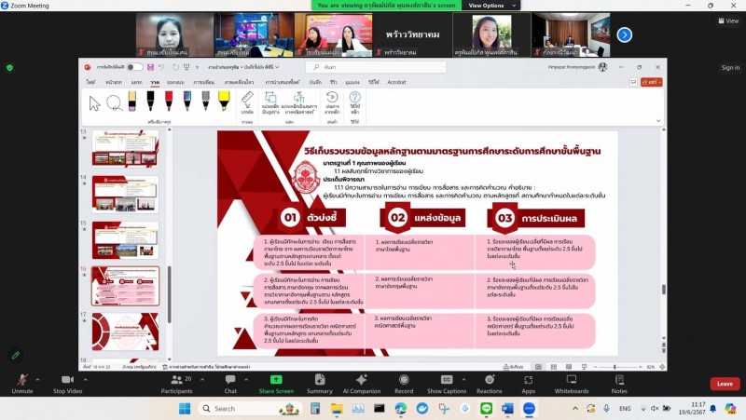The height and width of the screenshot is (420, 746).
Task: Toggle the PowerPoint AutoSave switch
Action: coord(135,67)
